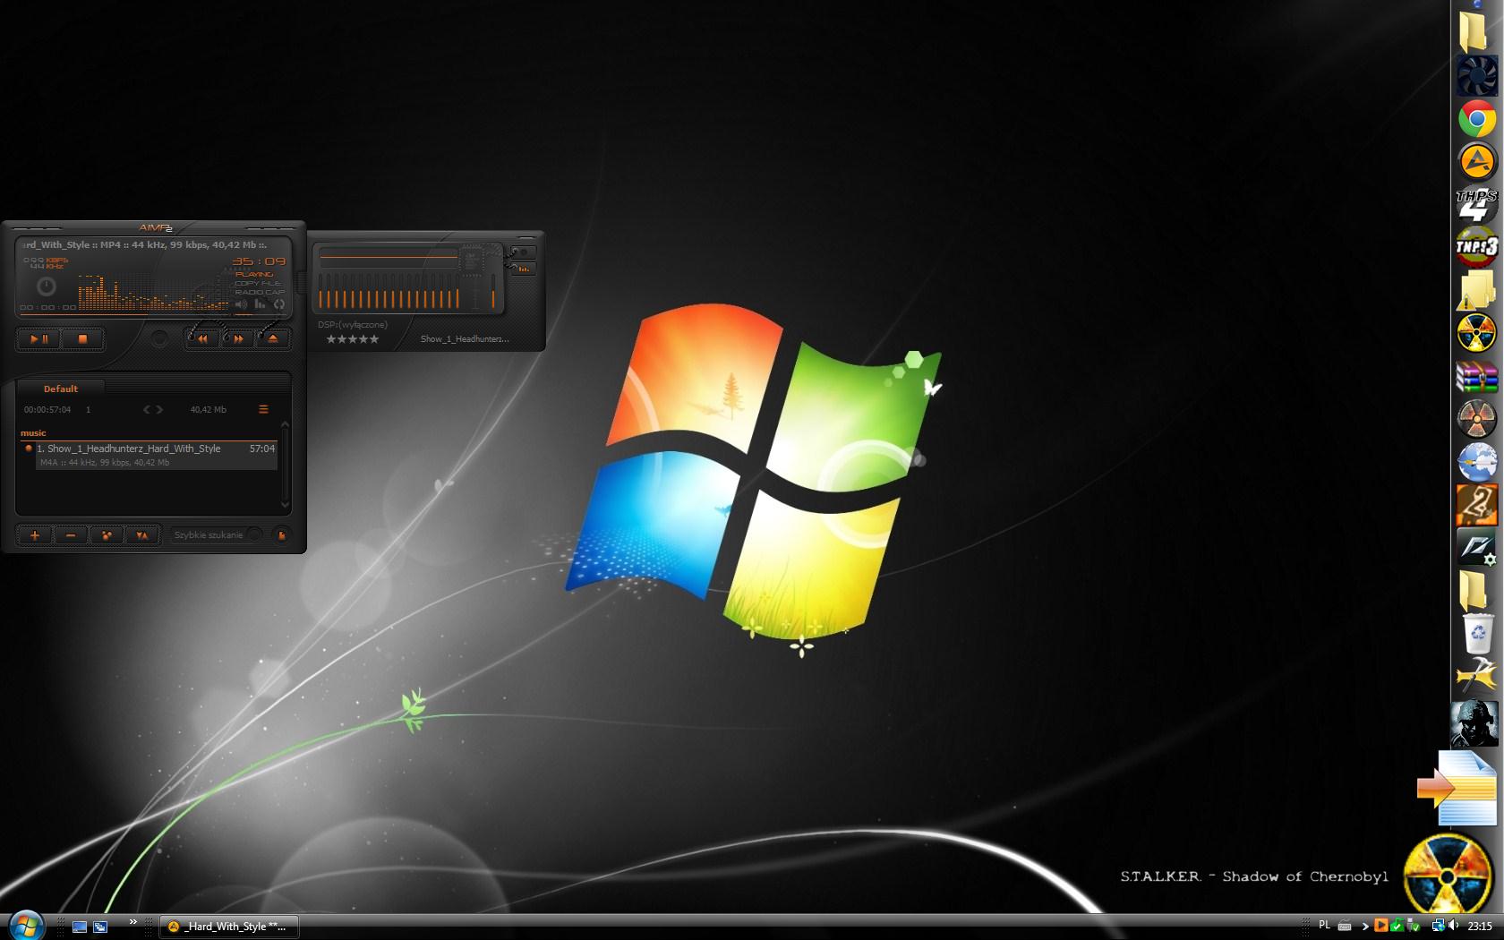Expand the taskbar quick launch chevron
The height and width of the screenshot is (940, 1504).
click(x=133, y=921)
